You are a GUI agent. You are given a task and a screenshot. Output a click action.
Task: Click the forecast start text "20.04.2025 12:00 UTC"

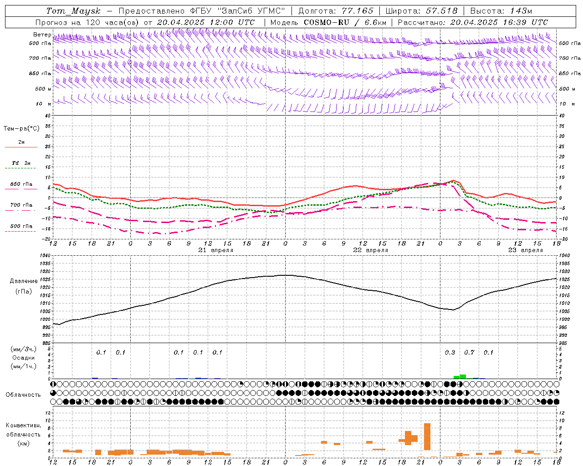coord(205,22)
